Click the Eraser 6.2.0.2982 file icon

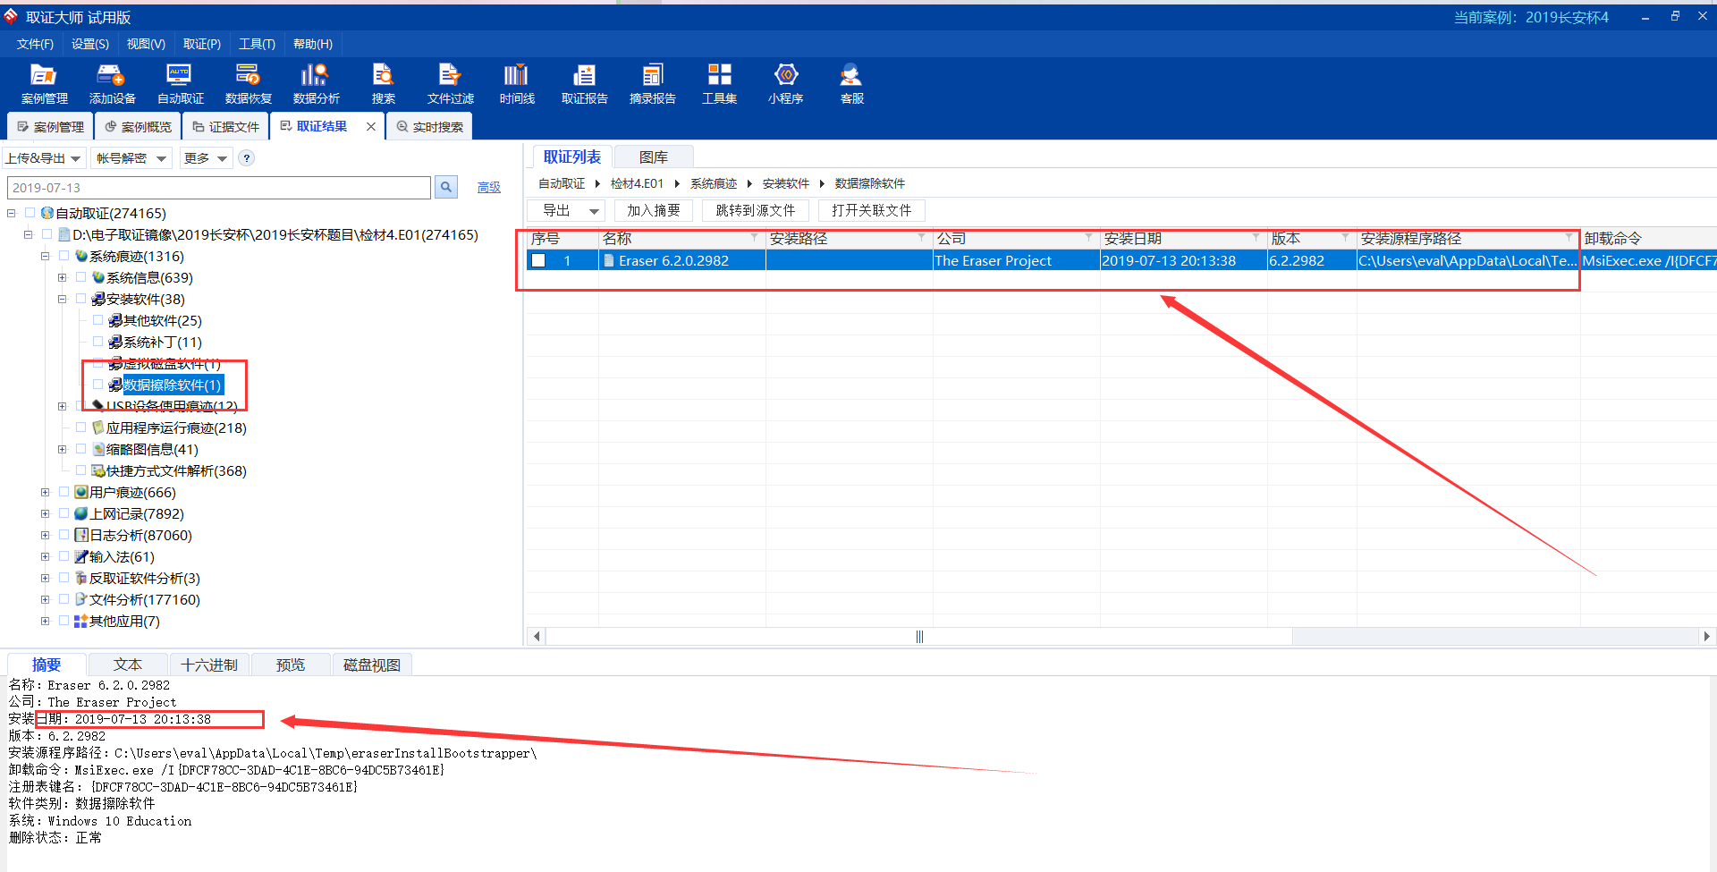coord(608,260)
